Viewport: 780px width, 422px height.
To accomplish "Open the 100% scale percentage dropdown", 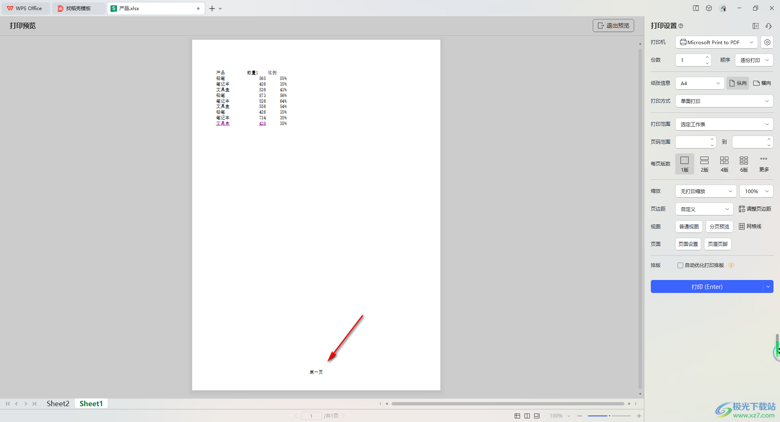I will pyautogui.click(x=756, y=191).
